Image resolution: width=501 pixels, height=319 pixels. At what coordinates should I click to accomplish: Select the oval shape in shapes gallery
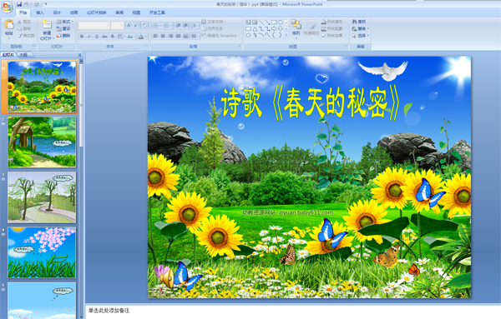point(281,22)
